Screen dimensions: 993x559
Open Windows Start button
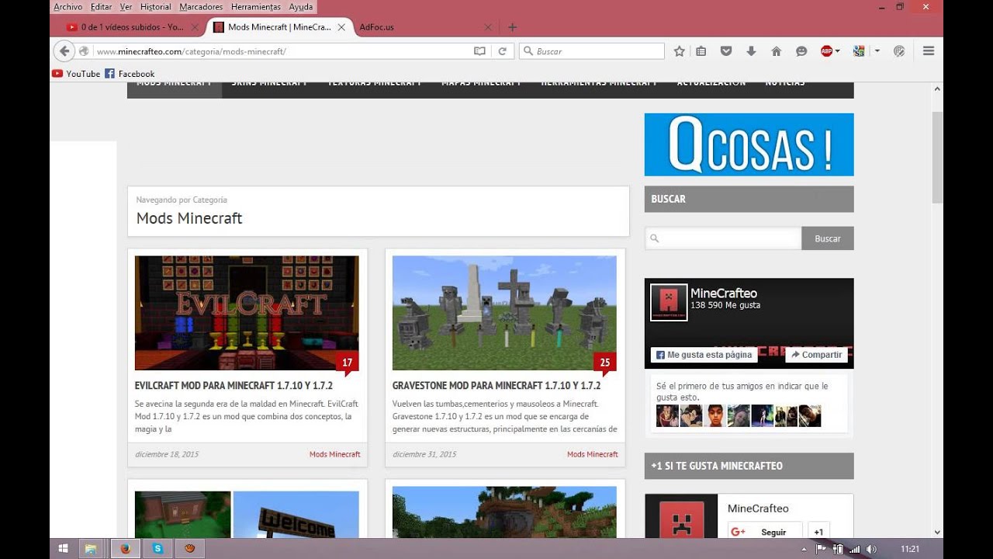(63, 548)
